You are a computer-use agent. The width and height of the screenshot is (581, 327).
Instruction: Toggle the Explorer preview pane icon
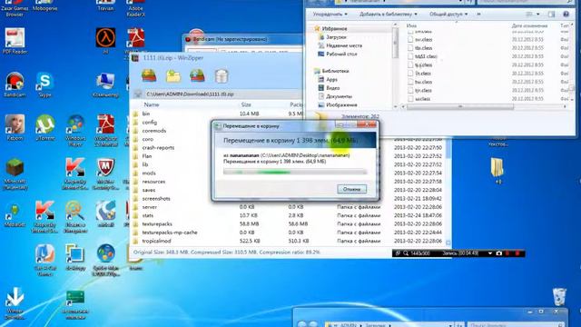[552, 15]
